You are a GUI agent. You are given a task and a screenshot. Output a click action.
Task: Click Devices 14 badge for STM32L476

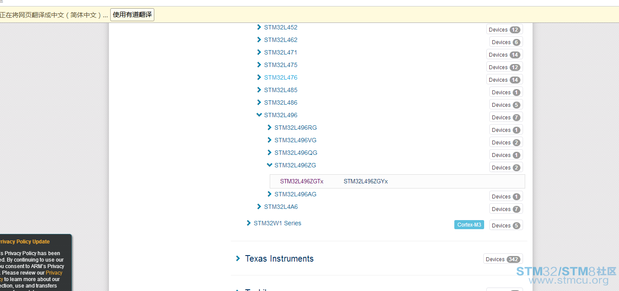(504, 80)
